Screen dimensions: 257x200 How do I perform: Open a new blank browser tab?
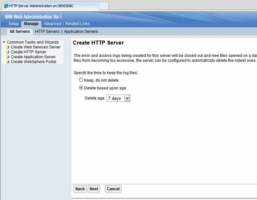coord(104,6)
